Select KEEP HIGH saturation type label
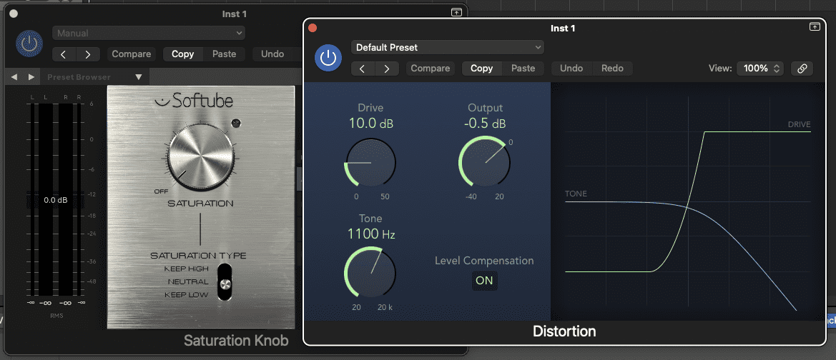Screen dimensions: 836x360 click(x=186, y=269)
